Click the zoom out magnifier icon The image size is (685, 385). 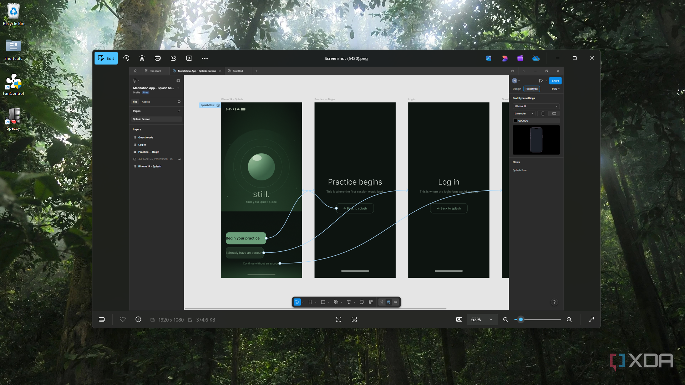coord(506,320)
